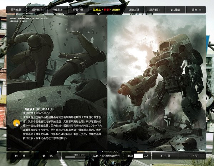Viewport: 214px width, 166px height.
Task: Click the ZCOOL MAGAZINE SPECIAL ISSUE header
Action: [29, 18]
